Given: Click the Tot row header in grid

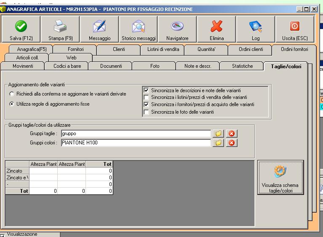Looking at the screenshot, I should [x=17, y=191].
